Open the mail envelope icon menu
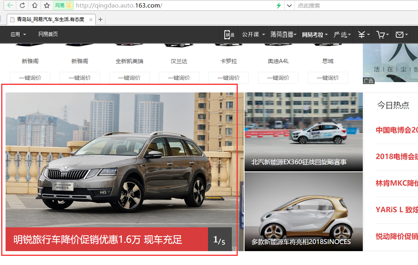 [402, 35]
